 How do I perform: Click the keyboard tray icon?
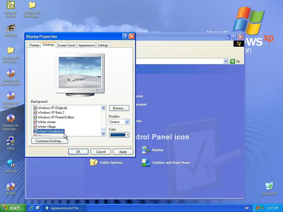(247, 208)
